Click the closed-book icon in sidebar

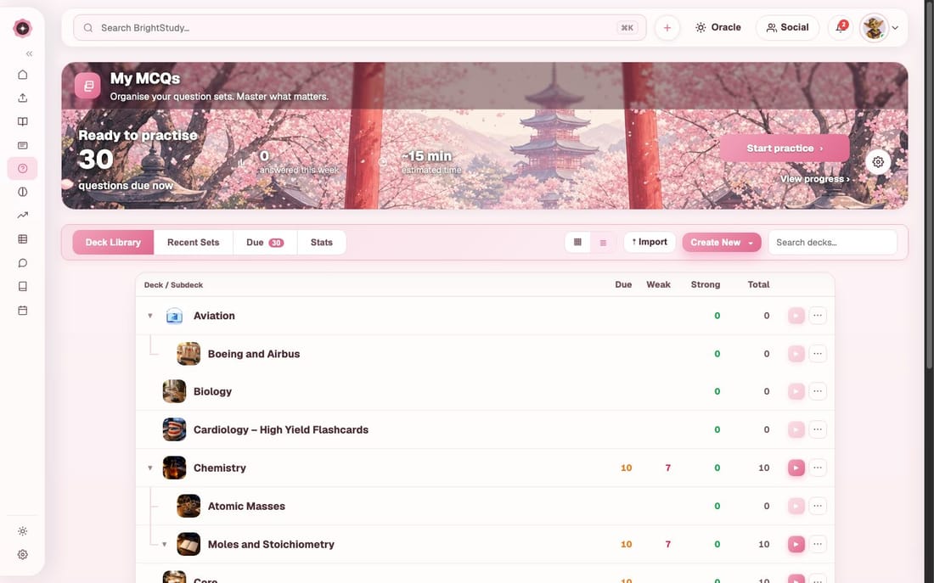(23, 287)
